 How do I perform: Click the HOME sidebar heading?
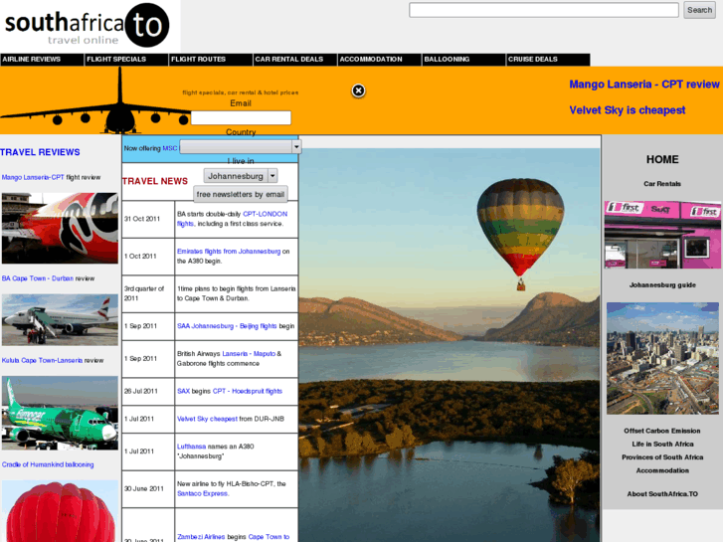[662, 159]
